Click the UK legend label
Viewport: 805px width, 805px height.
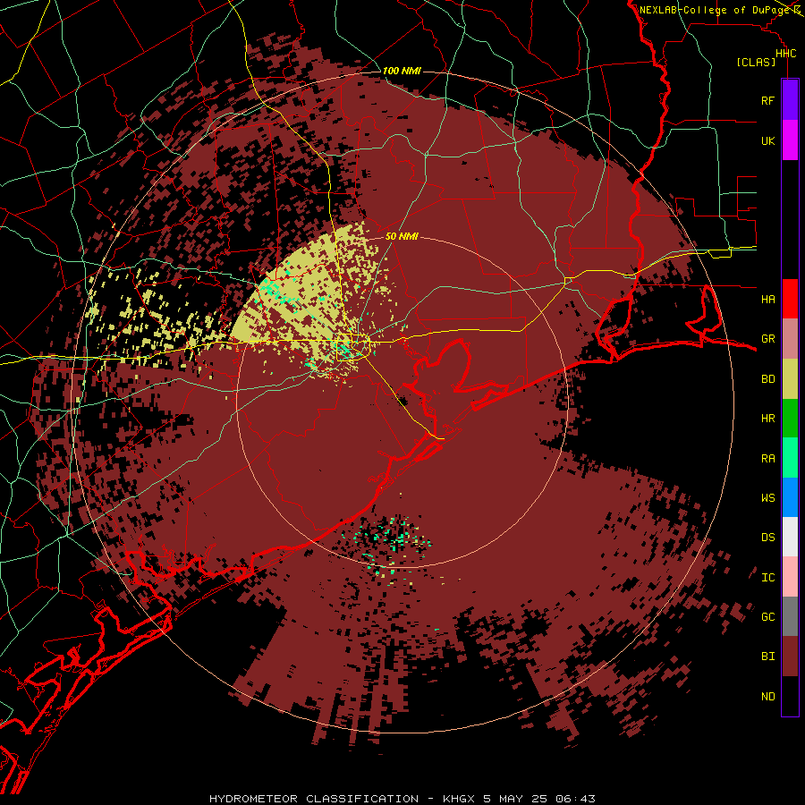tap(767, 140)
